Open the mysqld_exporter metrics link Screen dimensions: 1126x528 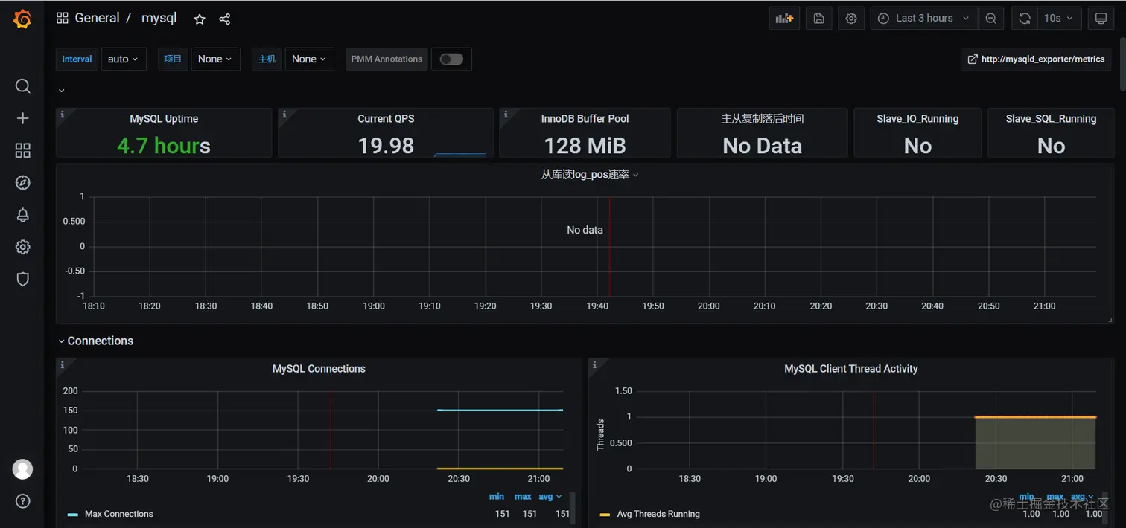(x=1036, y=59)
